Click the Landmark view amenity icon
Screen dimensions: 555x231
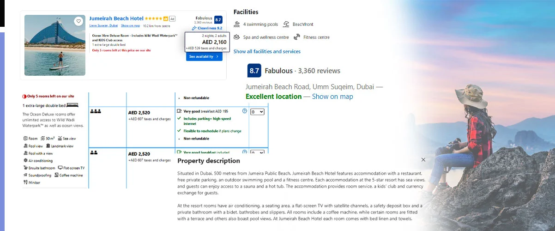[x=49, y=146]
